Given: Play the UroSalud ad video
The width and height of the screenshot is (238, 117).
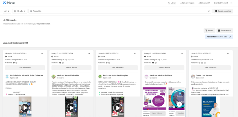Looking at the screenshot, I should pos(25,108).
